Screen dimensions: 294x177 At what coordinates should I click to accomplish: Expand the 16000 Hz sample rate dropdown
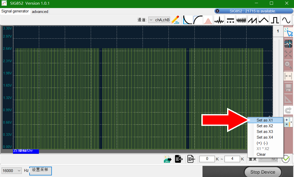click(x=11, y=171)
